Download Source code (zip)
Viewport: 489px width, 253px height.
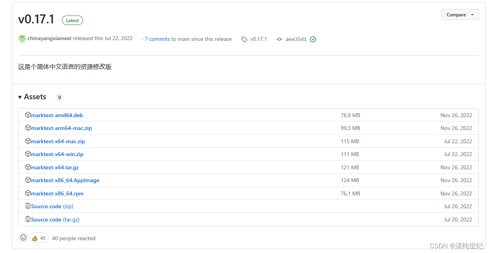coord(52,206)
